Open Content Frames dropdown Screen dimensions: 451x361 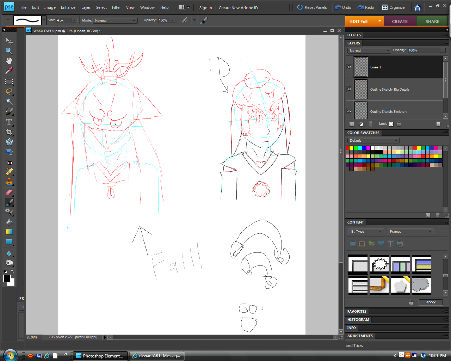[410, 232]
